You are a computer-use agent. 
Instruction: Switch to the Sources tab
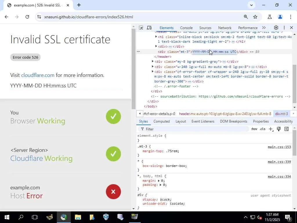click(205, 28)
